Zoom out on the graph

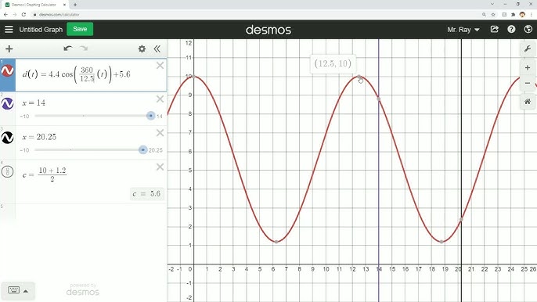tap(528, 83)
